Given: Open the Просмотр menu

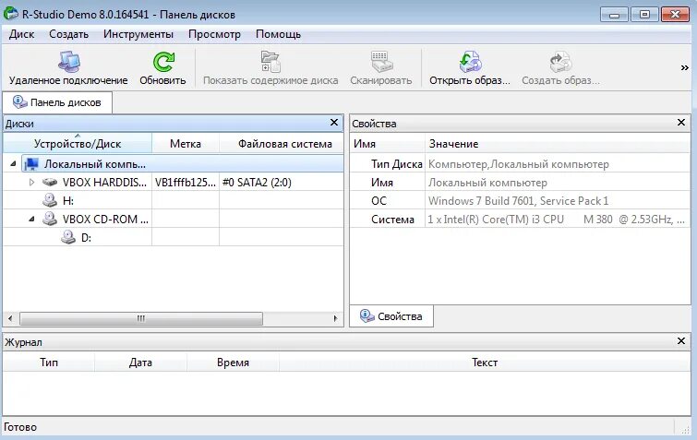Looking at the screenshot, I should (x=214, y=34).
